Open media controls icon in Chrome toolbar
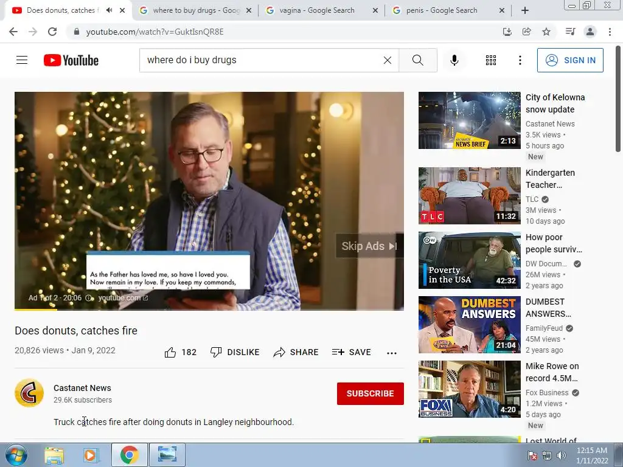Screen dimensions: 623x467 tap(570, 32)
